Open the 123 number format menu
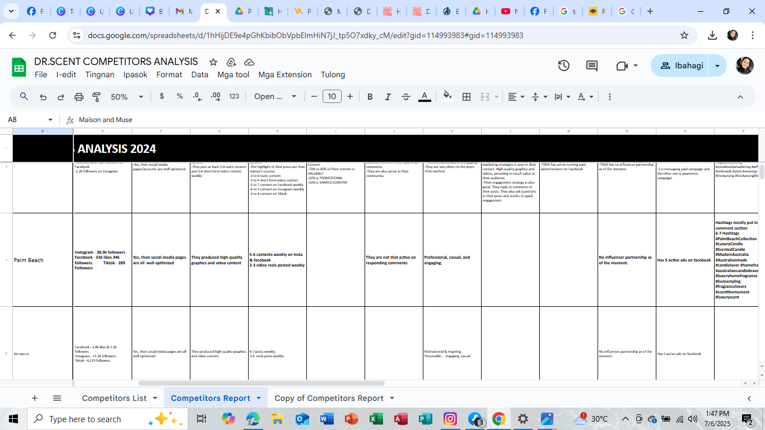765x430 pixels. pos(234,96)
